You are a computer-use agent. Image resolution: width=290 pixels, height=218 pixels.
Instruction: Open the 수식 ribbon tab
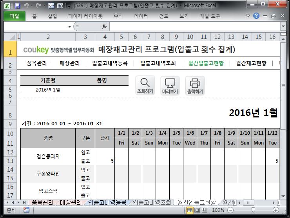(118, 16)
